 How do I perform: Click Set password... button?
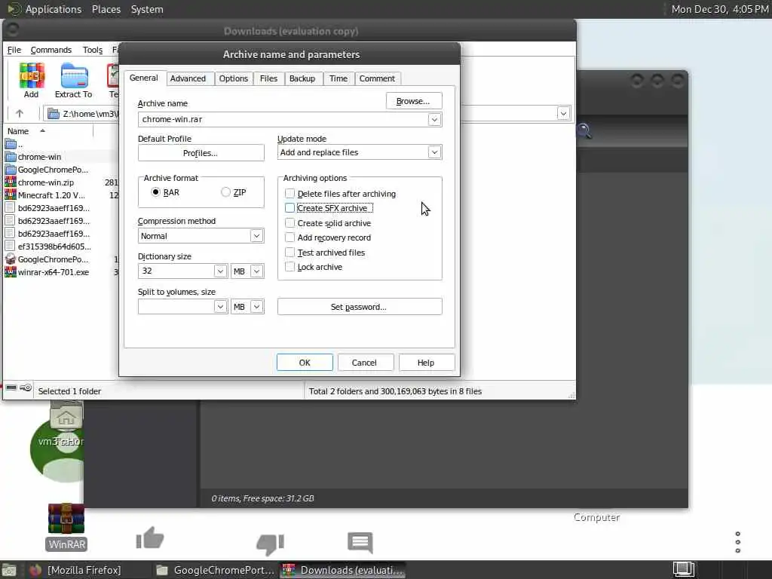360,307
